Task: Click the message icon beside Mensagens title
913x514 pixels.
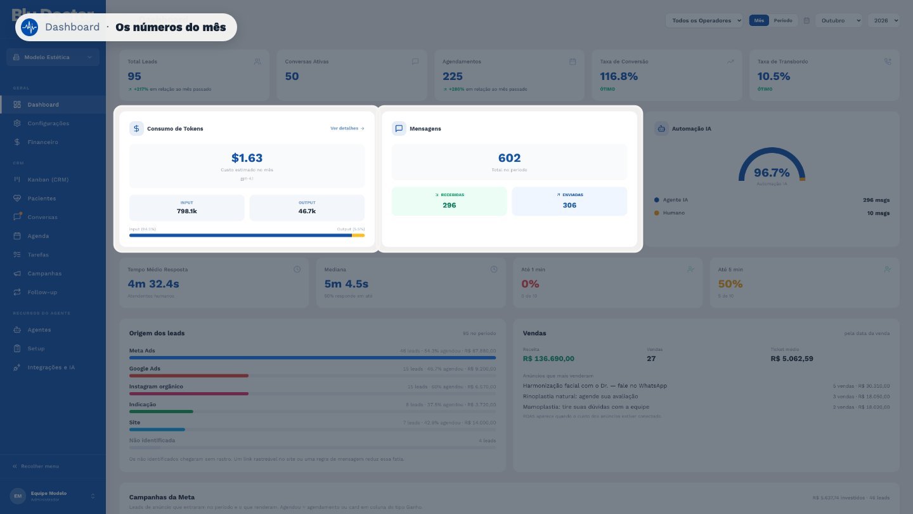Action: click(x=399, y=128)
